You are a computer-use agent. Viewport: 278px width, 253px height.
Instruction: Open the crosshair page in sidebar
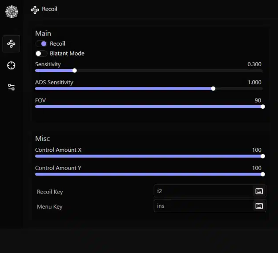pos(11,65)
